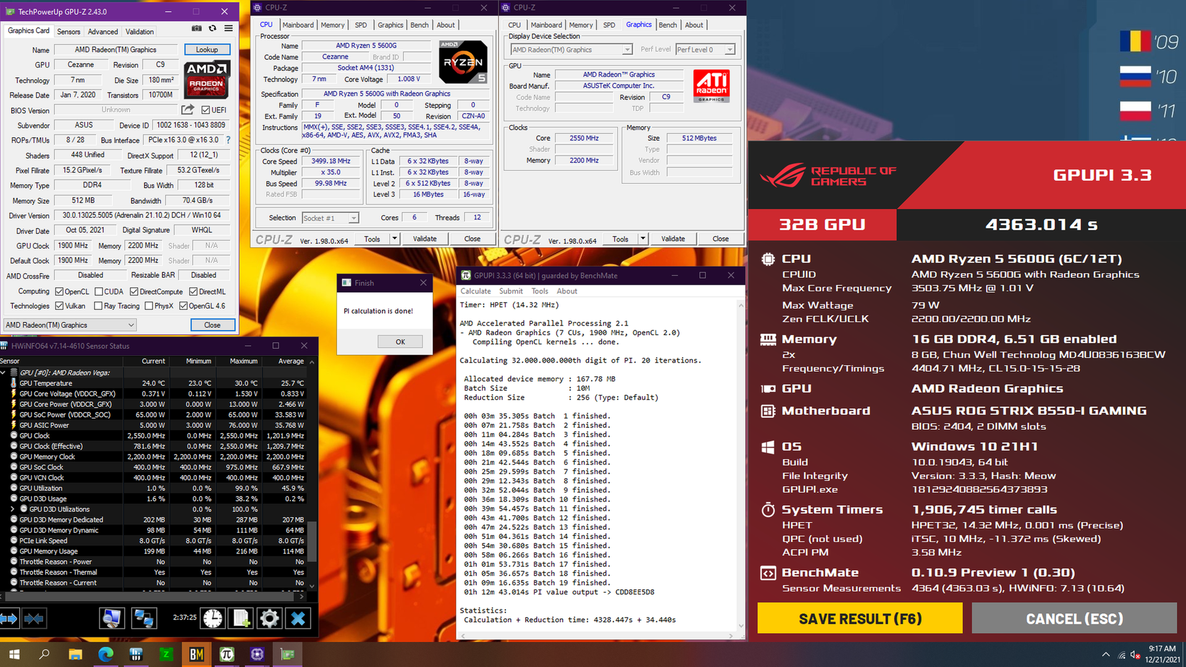
Task: Open Mainboard tab in left CPU-Z window
Action: coord(298,25)
